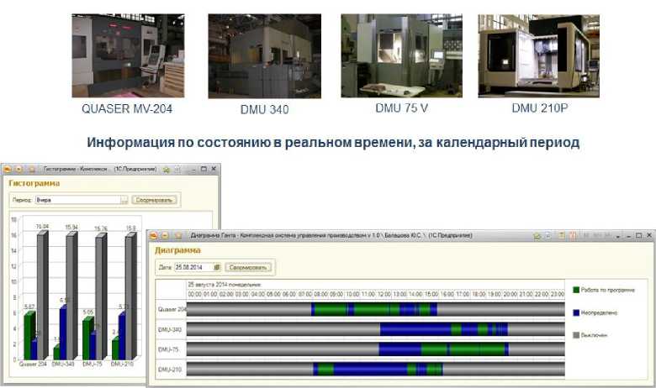Click green star add-favorite icon in Диаграмма Ганта window
The image size is (656, 388).
[537, 236]
